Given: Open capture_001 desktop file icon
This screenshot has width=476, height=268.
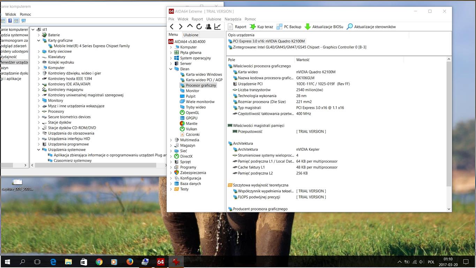Looking at the screenshot, I should (17, 185).
